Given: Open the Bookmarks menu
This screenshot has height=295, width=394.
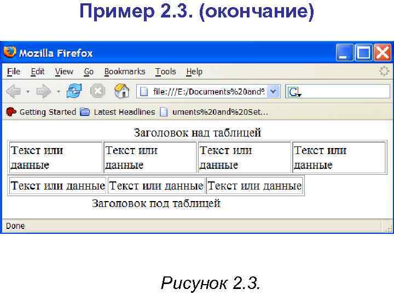Looking at the screenshot, I should coord(125,72).
